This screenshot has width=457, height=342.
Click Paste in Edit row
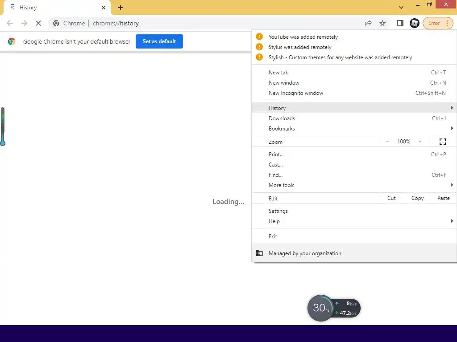pos(443,198)
